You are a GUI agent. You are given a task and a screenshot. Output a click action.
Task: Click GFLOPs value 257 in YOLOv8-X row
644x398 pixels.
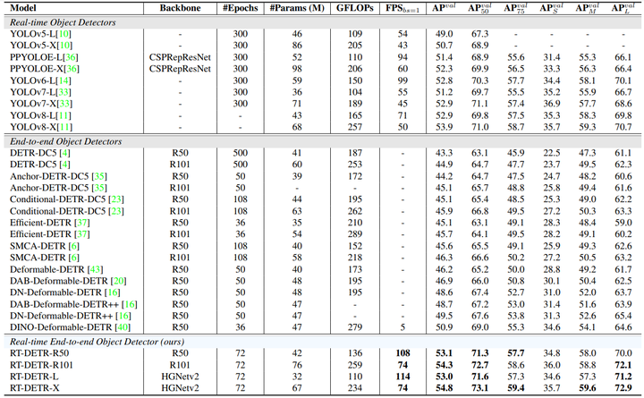[x=355, y=127]
